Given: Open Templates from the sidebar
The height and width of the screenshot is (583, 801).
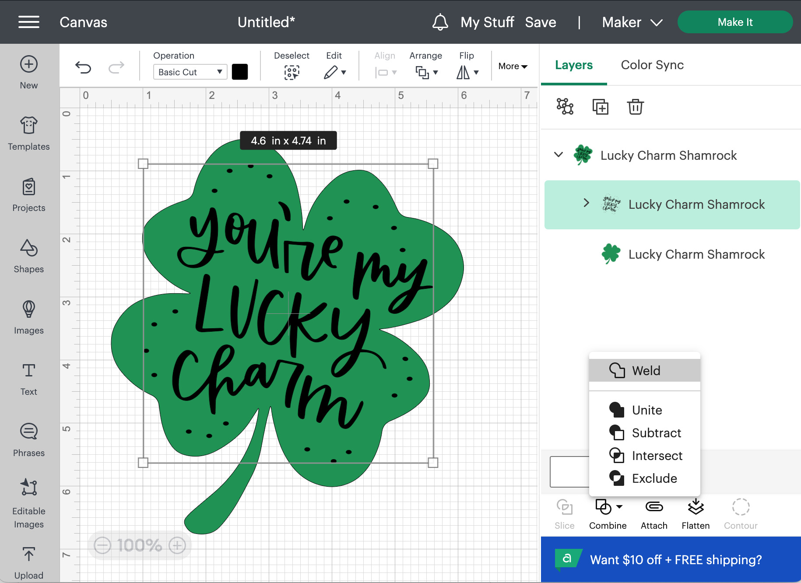Looking at the screenshot, I should (29, 134).
